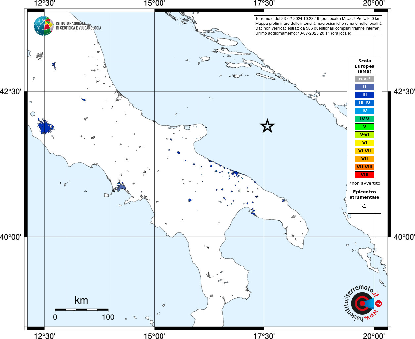Click the '100' scale bar value
This screenshot has width=415, height=339.
pyautogui.click(x=108, y=317)
